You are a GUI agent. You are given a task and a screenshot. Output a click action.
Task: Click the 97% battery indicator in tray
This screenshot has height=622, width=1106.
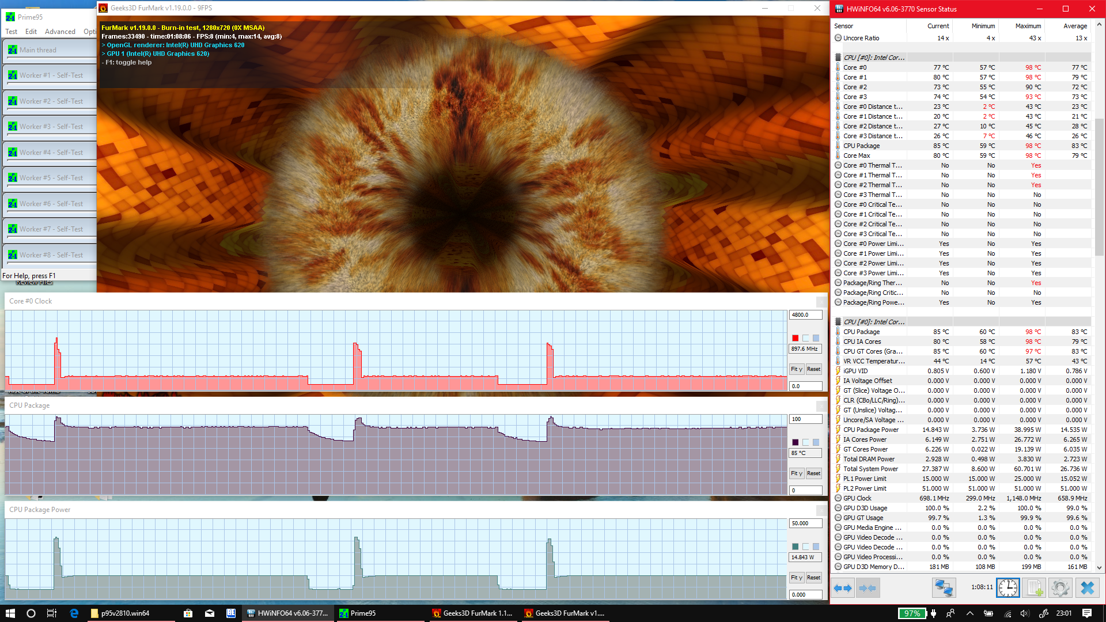pyautogui.click(x=912, y=613)
